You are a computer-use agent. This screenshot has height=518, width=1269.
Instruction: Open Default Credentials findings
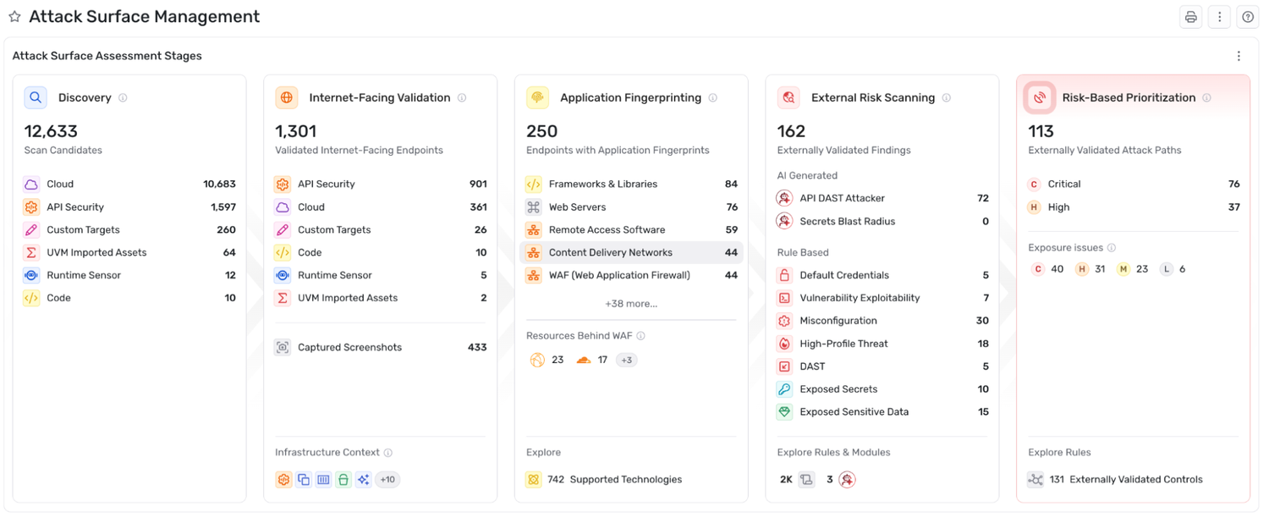coord(882,275)
